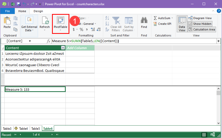Click Get External Data icon
This screenshot has width=222, height=138.
click(29, 20)
